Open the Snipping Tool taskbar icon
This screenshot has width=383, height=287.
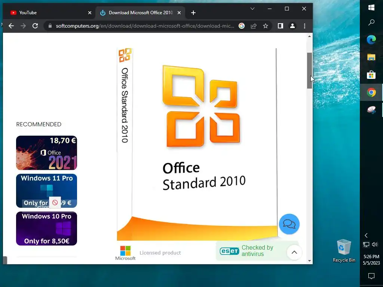tap(371, 110)
